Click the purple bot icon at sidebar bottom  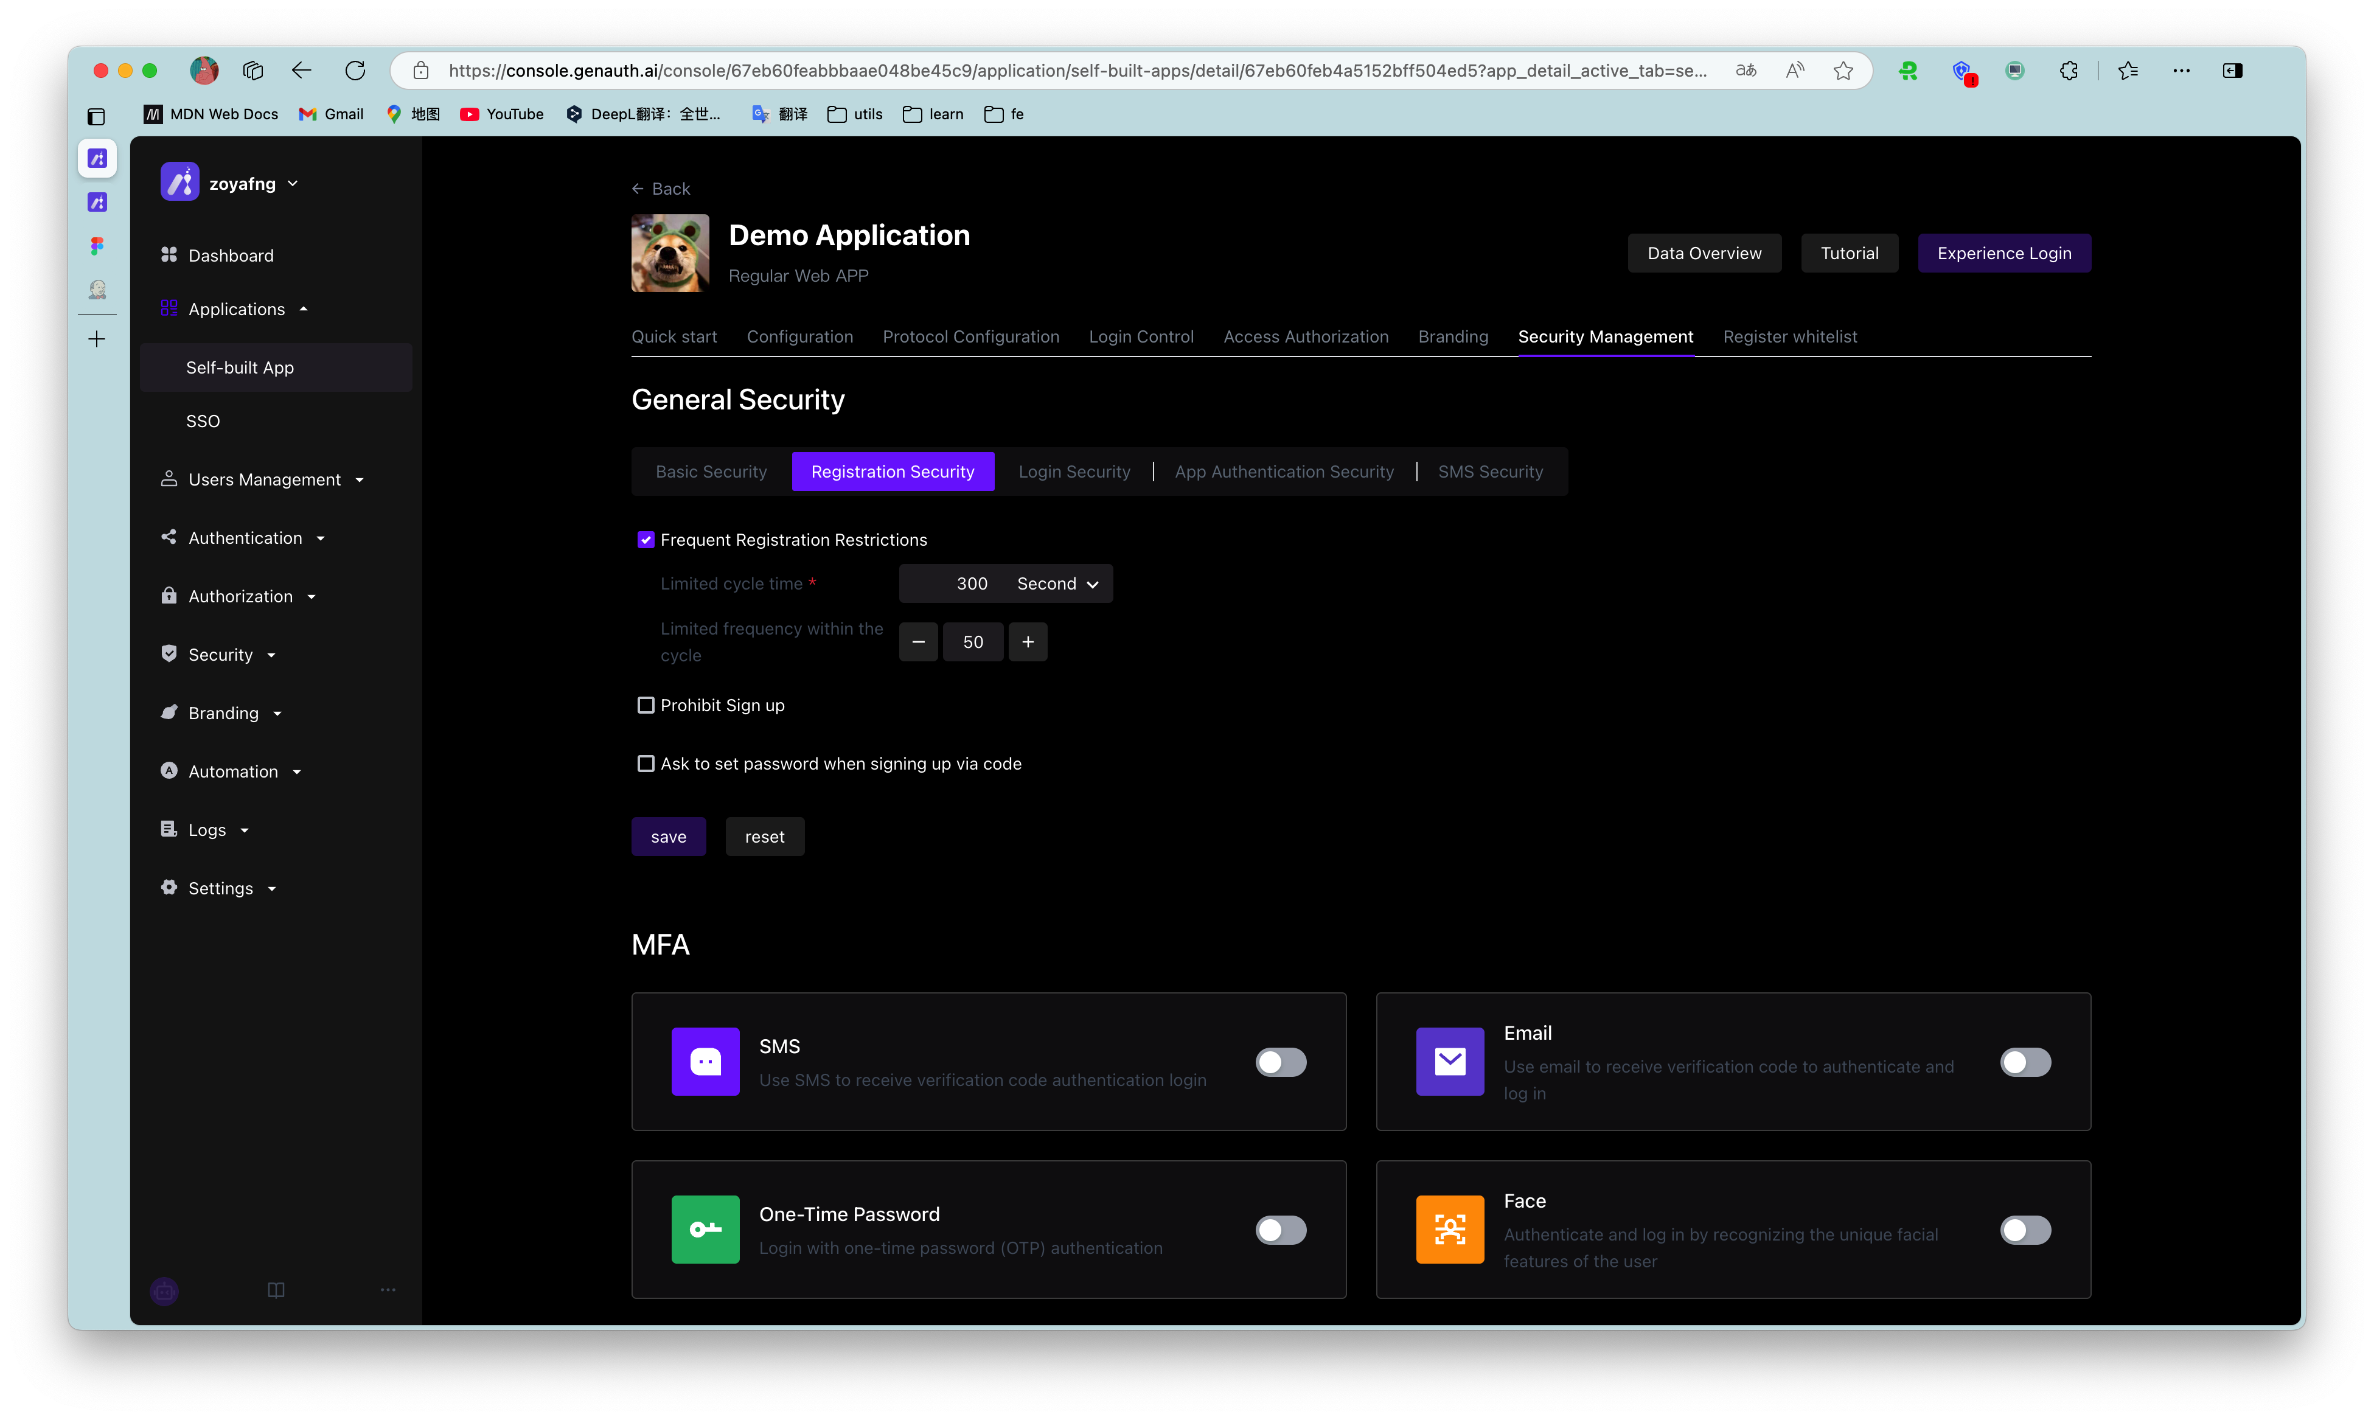point(165,1291)
